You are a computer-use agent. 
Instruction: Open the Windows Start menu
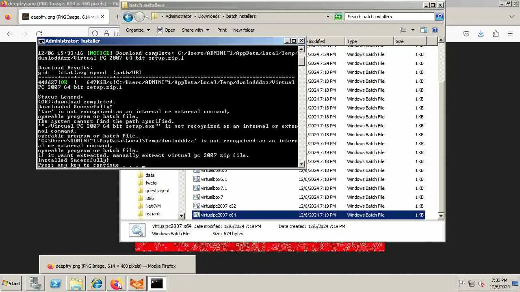point(11,283)
